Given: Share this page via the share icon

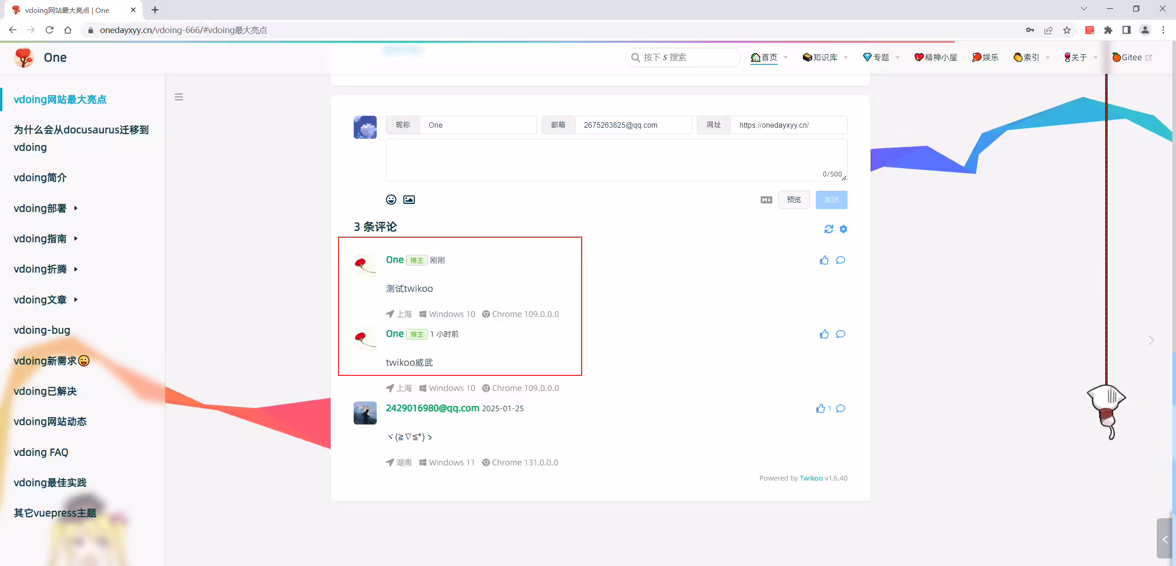Looking at the screenshot, I should pos(1048,30).
